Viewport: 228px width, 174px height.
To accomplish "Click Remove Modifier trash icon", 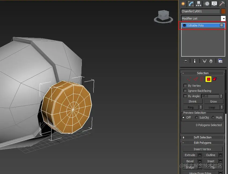I will [x=211, y=61].
